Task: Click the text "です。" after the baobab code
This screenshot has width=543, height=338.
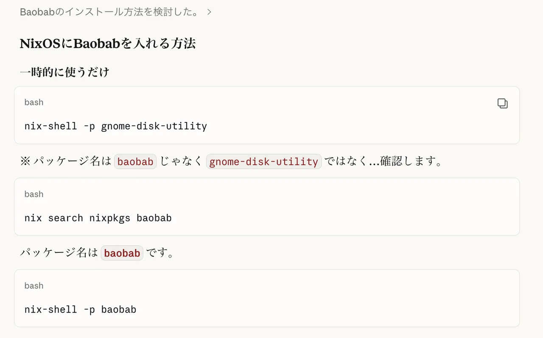Action: (x=161, y=253)
